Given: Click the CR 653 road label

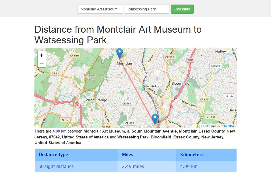Looking at the screenshot, I should (x=130, y=123).
